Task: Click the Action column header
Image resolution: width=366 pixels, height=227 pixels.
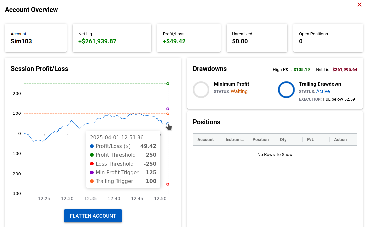Action: pos(340,140)
